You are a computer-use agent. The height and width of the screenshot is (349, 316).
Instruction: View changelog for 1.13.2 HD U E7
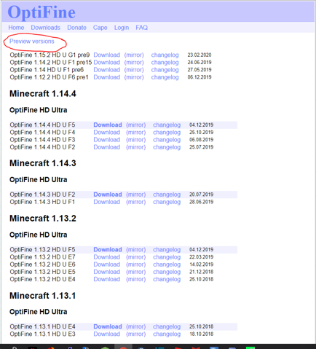(167, 257)
